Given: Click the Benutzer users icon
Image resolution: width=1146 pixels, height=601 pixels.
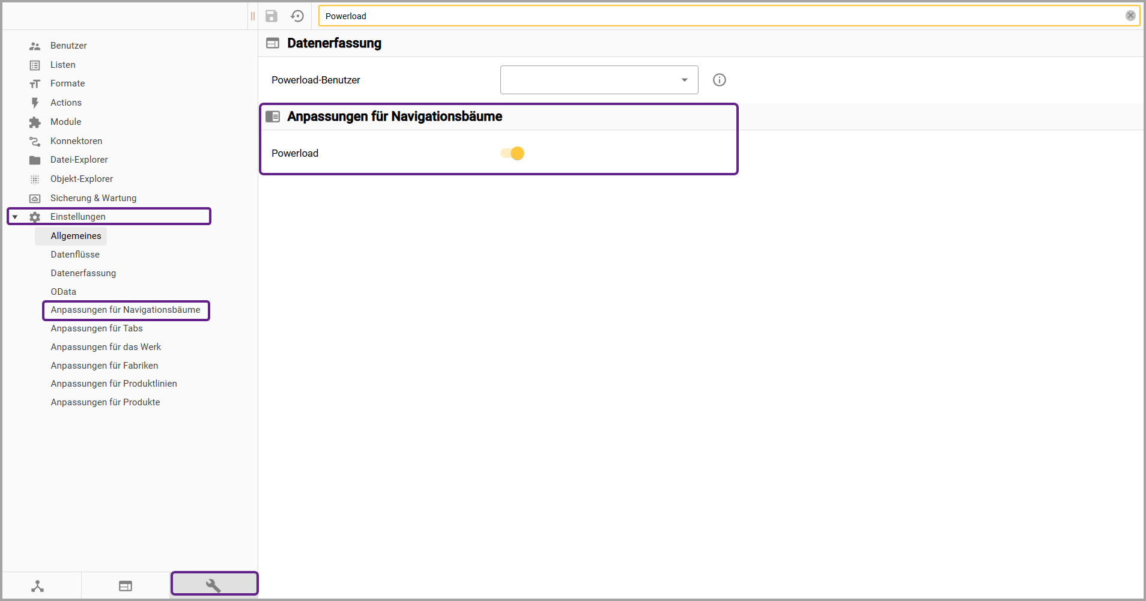Looking at the screenshot, I should point(35,46).
